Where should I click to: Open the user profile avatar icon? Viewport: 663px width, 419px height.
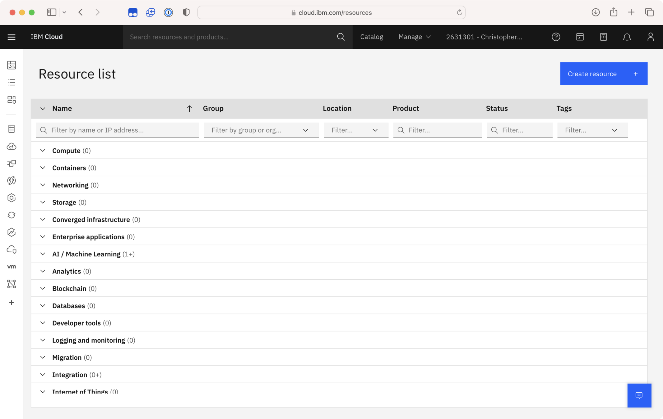650,37
